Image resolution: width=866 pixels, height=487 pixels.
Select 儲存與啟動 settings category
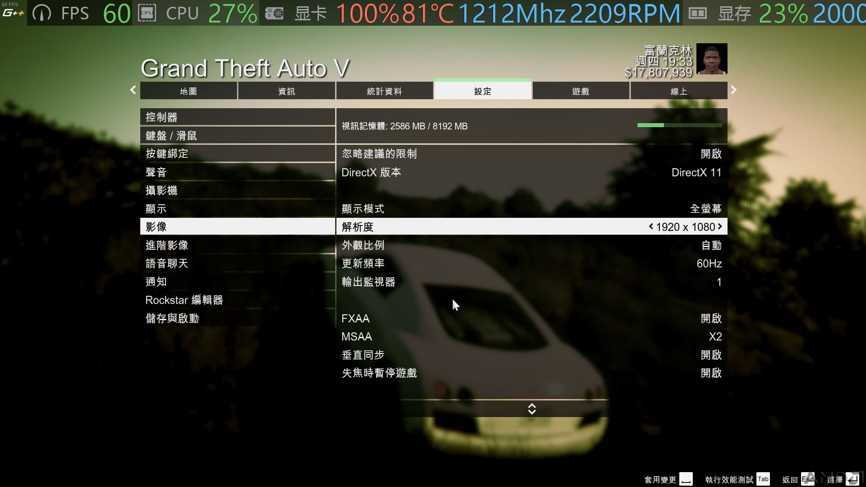click(x=238, y=318)
